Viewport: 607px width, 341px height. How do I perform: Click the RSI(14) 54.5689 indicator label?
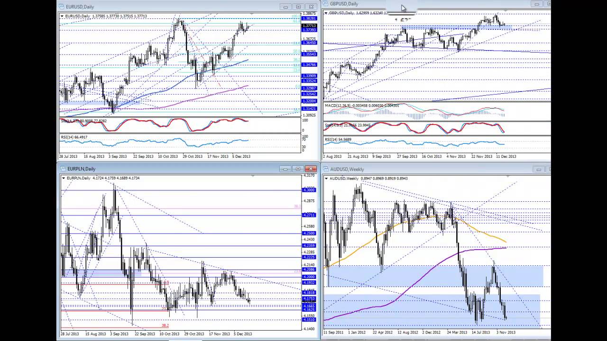338,140
